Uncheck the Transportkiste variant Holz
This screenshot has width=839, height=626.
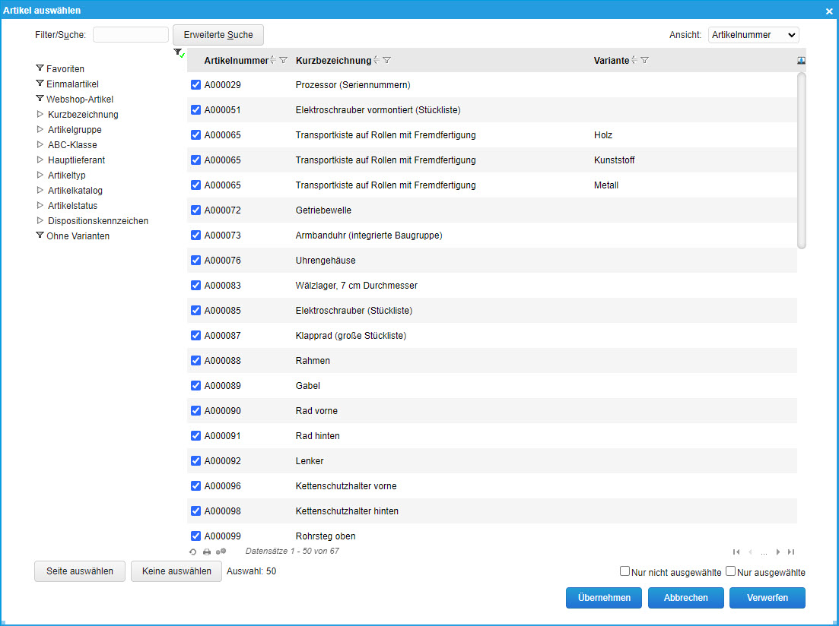click(x=195, y=135)
